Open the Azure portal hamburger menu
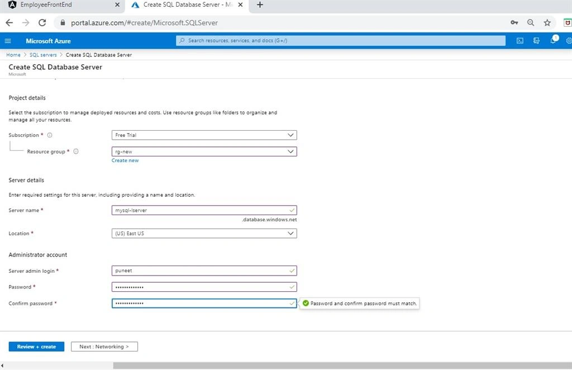The image size is (572, 370). coord(8,41)
